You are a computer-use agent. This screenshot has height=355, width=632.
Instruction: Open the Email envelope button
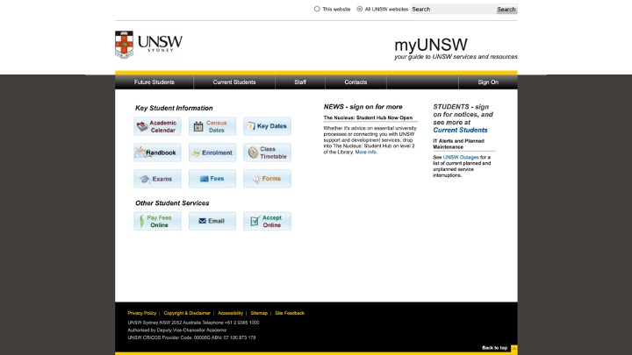click(x=212, y=221)
